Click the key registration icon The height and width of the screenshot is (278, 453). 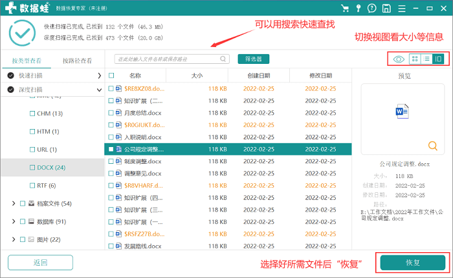coord(359,8)
